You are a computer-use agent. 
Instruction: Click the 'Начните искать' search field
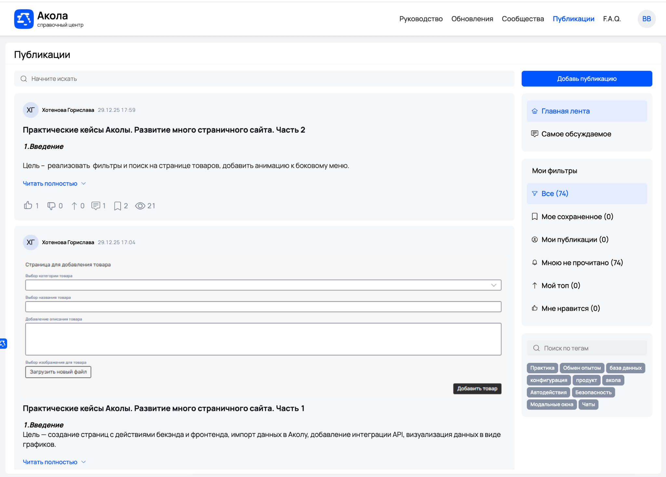coord(264,79)
